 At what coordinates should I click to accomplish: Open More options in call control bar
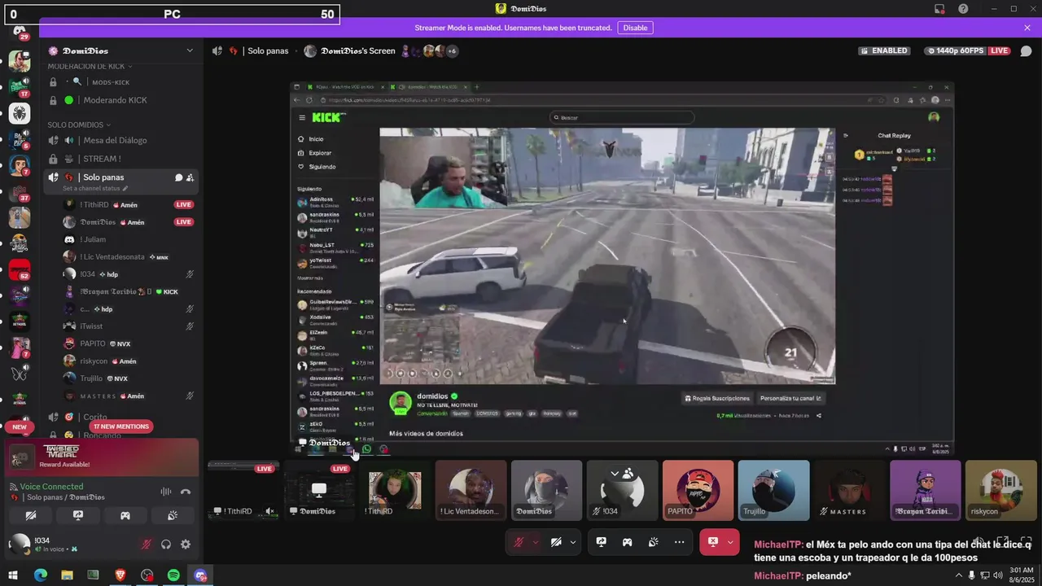click(679, 542)
